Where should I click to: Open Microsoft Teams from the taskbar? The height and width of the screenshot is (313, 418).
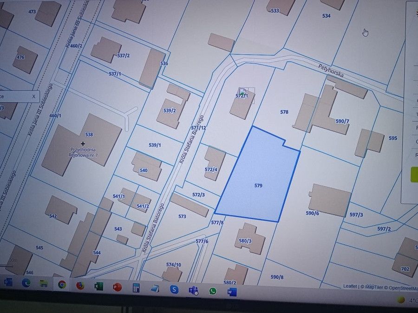[x=194, y=290]
